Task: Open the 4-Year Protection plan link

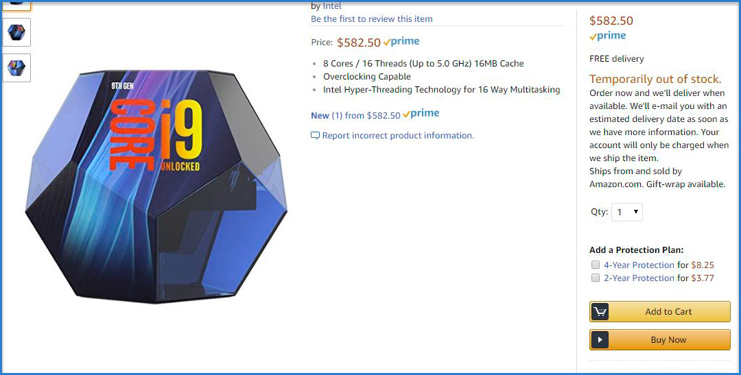Action: [x=639, y=265]
